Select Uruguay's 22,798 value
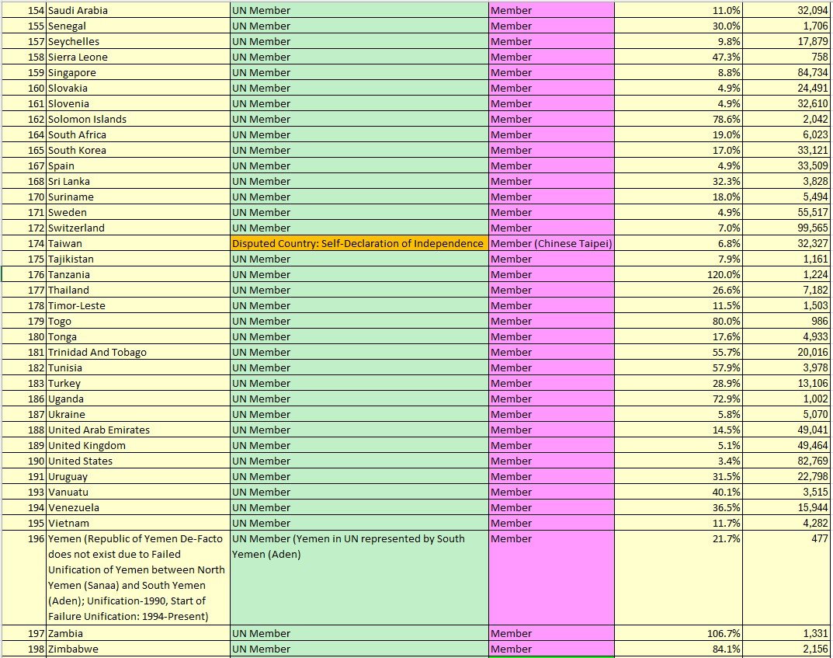 tap(786, 476)
